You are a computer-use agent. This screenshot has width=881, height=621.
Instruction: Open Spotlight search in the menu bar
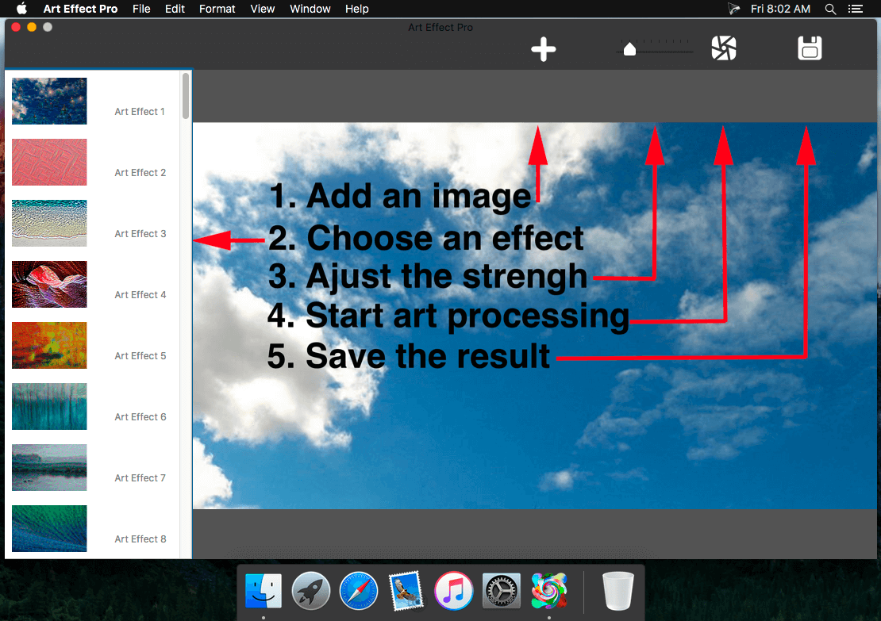pos(830,9)
